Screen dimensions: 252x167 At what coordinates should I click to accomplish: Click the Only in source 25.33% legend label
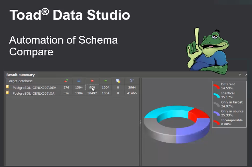tap(232, 113)
